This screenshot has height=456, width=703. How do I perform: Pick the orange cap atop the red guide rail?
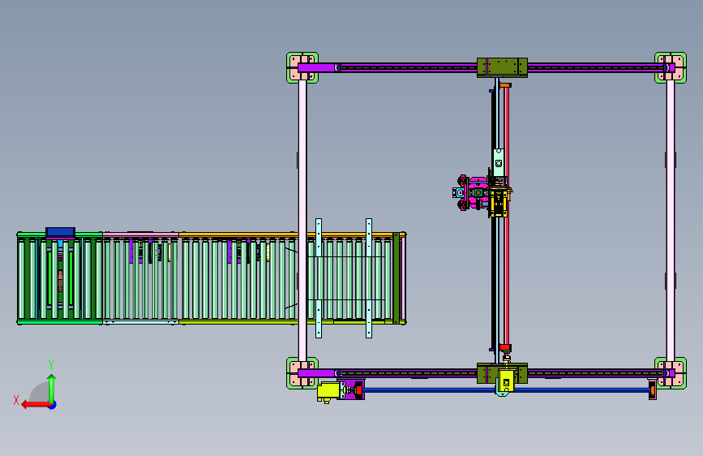tap(505, 85)
